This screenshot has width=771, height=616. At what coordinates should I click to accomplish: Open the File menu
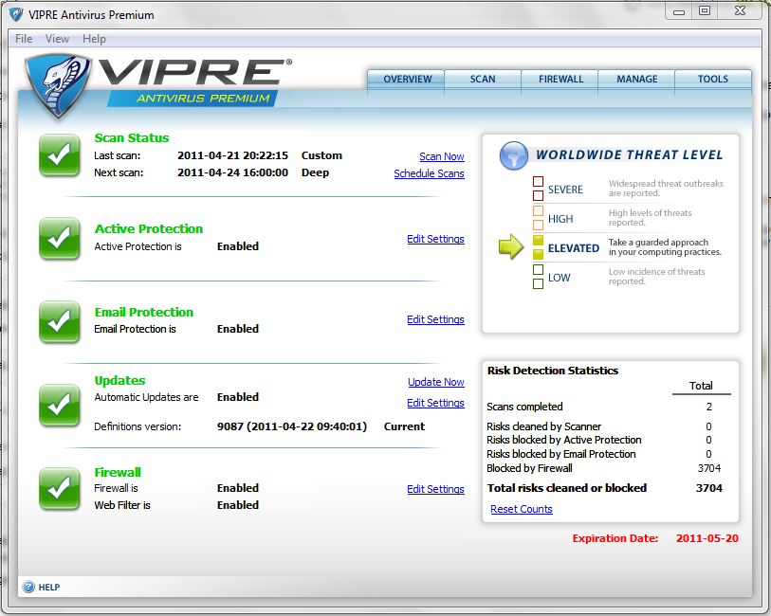tap(24, 38)
